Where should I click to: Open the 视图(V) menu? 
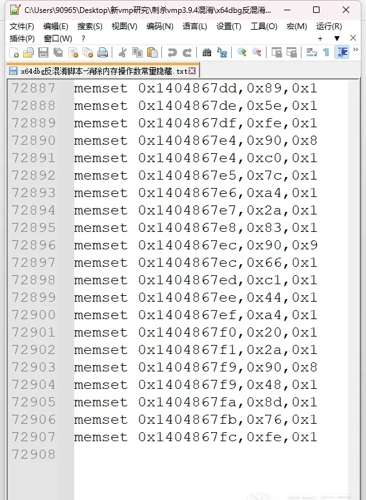click(x=124, y=26)
